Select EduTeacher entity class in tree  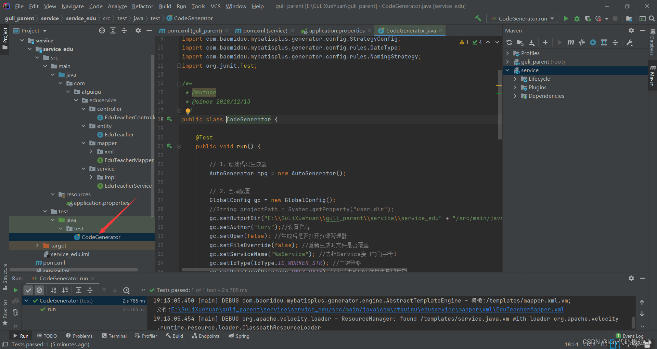pyautogui.click(x=119, y=134)
